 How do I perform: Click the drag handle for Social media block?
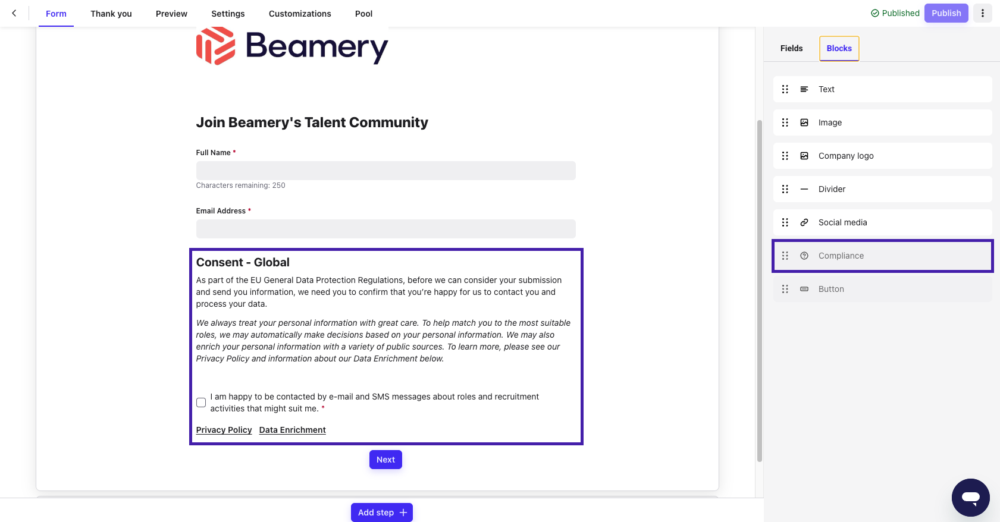(x=785, y=222)
